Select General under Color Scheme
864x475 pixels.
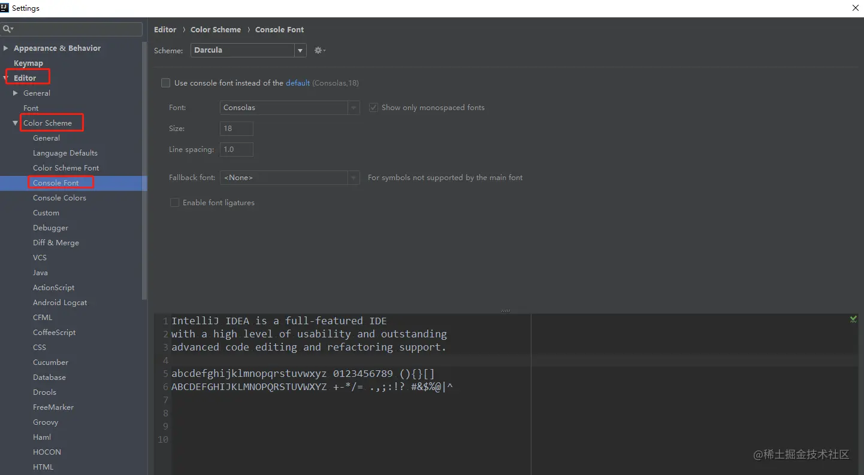point(47,138)
